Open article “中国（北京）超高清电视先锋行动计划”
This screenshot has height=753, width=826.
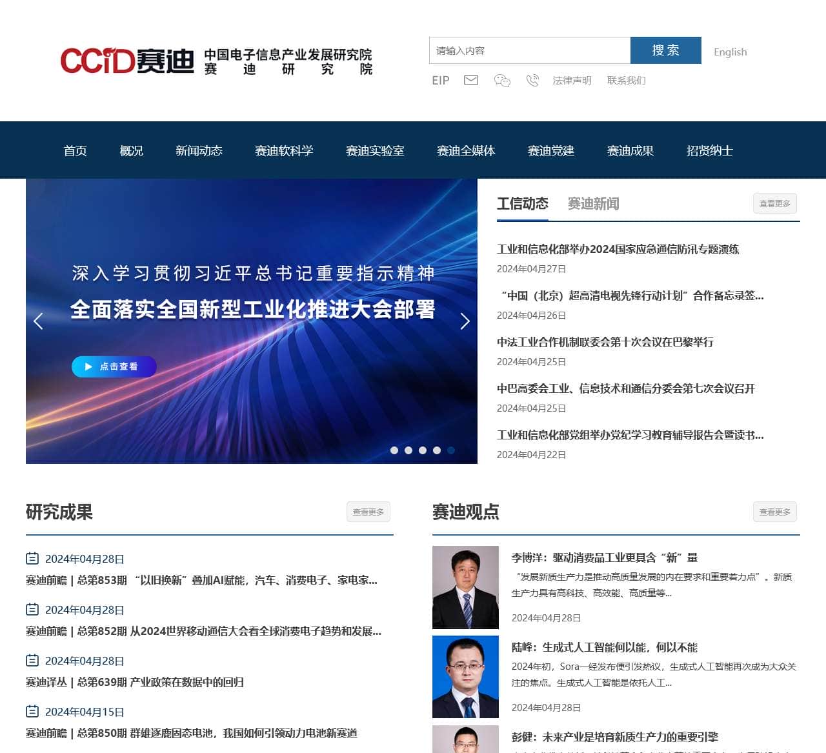tap(630, 296)
